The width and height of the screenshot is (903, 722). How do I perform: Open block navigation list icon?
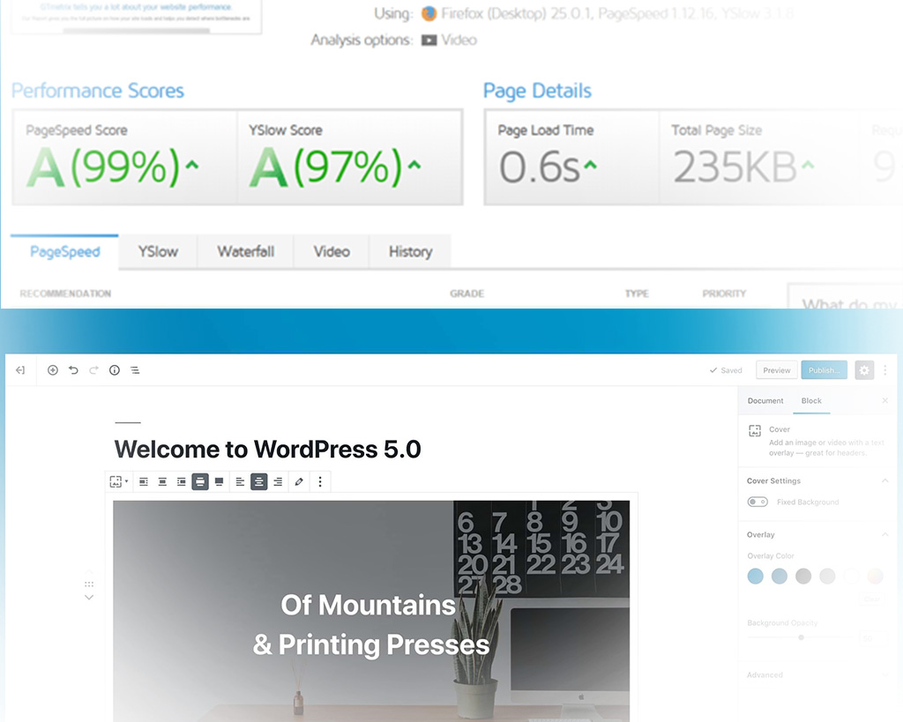point(135,370)
